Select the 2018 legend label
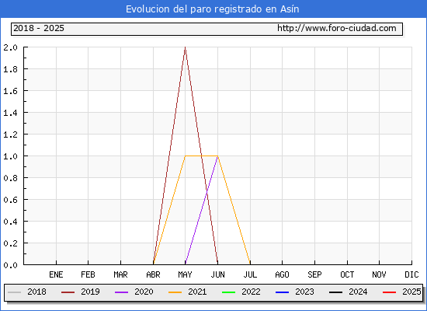Viewport: 427px width, 311px height. click(36, 292)
